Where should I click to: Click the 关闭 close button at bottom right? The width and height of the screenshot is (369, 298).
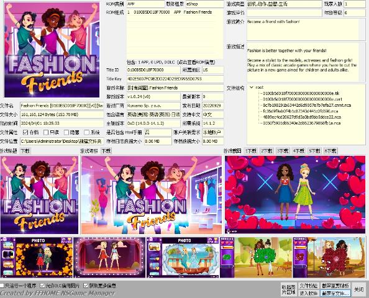pyautogui.click(x=358, y=289)
